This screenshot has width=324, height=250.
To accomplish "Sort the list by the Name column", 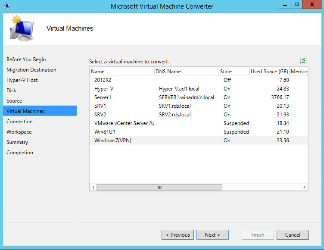I will [122, 72].
